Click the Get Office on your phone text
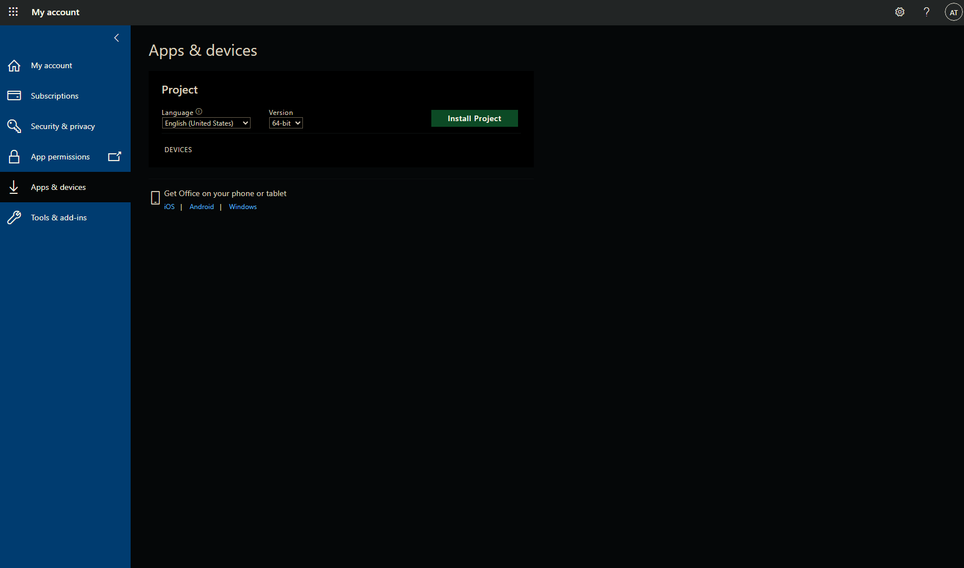The height and width of the screenshot is (568, 964). click(x=225, y=193)
